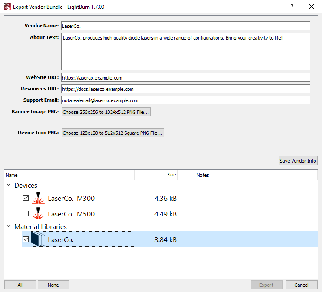Click the 4.49 kB size value
The height and width of the screenshot is (292, 322).
pyautogui.click(x=165, y=214)
